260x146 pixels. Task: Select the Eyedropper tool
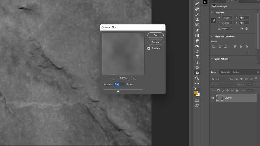197,3
